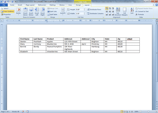This screenshot has width=158, height=113.
Task: Switch to the Design tab
Action: point(78,5)
